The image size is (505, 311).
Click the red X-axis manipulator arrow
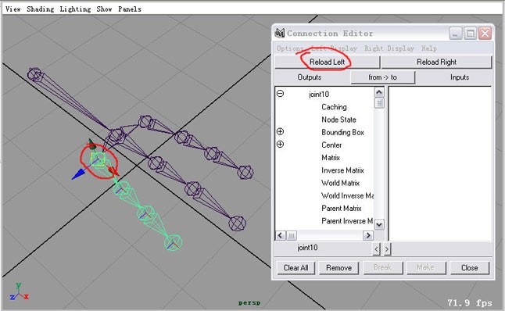click(x=113, y=171)
